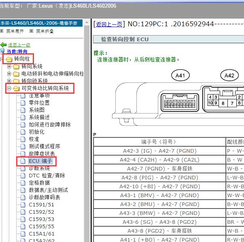Expand the 转向锁系统 tree node
This screenshot has height=242, width=244.
9,81
